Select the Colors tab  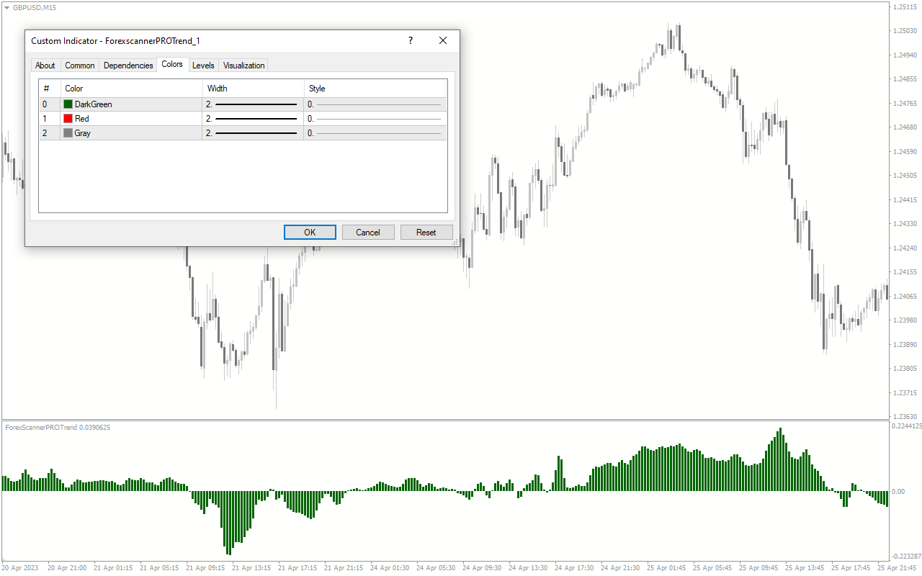tap(172, 65)
